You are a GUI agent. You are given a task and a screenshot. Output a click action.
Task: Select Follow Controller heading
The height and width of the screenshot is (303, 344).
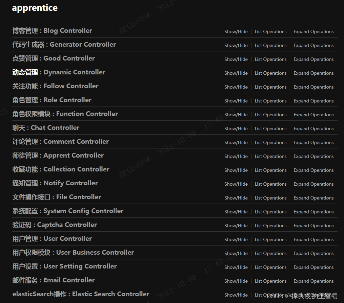tap(55, 86)
